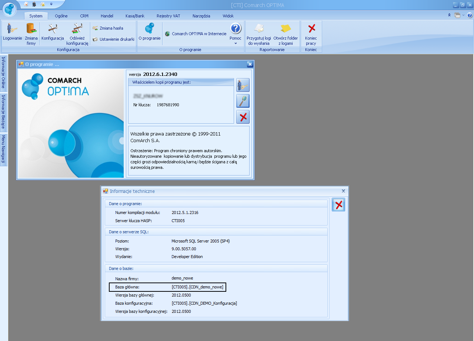Minimize the Comarch OPT!MA main window
474x341 pixels.
[456, 5]
